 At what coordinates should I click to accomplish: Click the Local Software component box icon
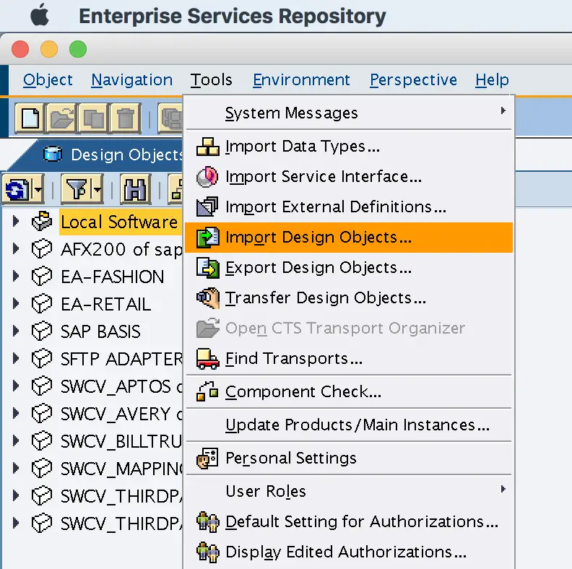point(42,221)
